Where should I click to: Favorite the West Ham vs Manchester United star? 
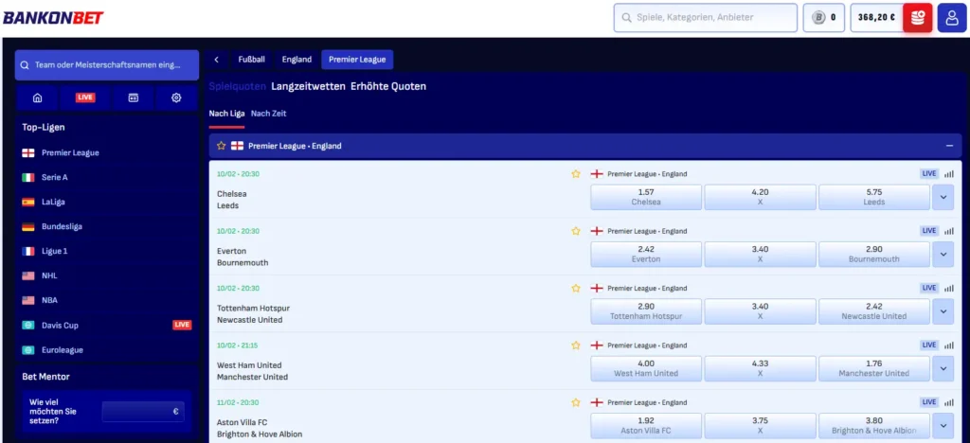pos(576,346)
